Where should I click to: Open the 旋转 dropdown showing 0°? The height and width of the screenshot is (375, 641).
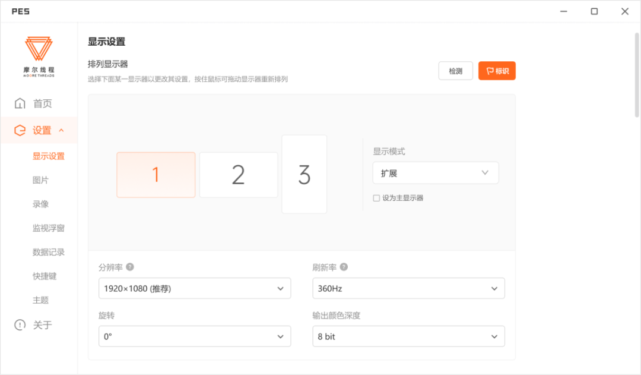[x=195, y=336]
